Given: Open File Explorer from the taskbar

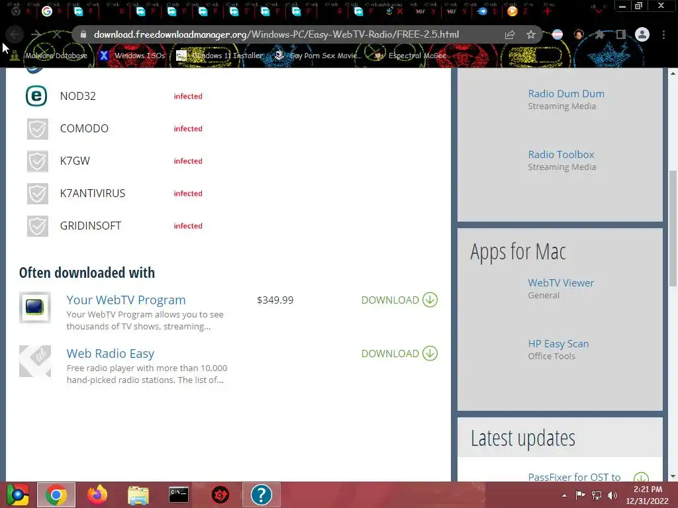Looking at the screenshot, I should [x=138, y=495].
